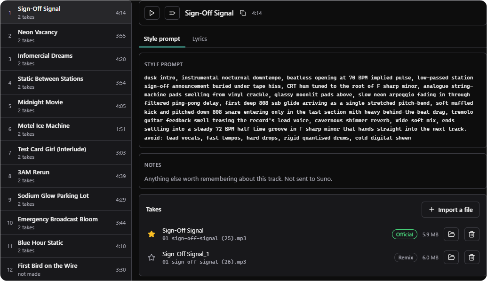Screen dimensions: 487x281
Task: Choose the 3AM Rerun track
Action: pos(66,176)
